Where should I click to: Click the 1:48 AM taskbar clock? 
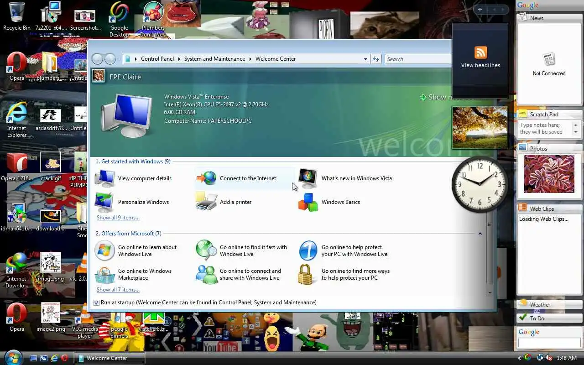click(x=567, y=358)
